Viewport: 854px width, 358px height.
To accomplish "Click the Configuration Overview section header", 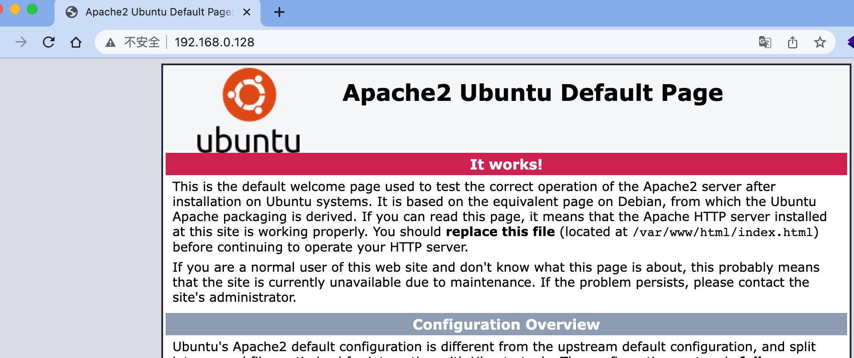I will 506,325.
